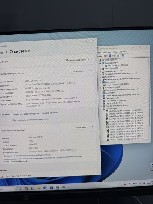Viewport: 153px width, 204px height.
Task: Click the Settings gear icon in taskbar
Action: click(57, 187)
